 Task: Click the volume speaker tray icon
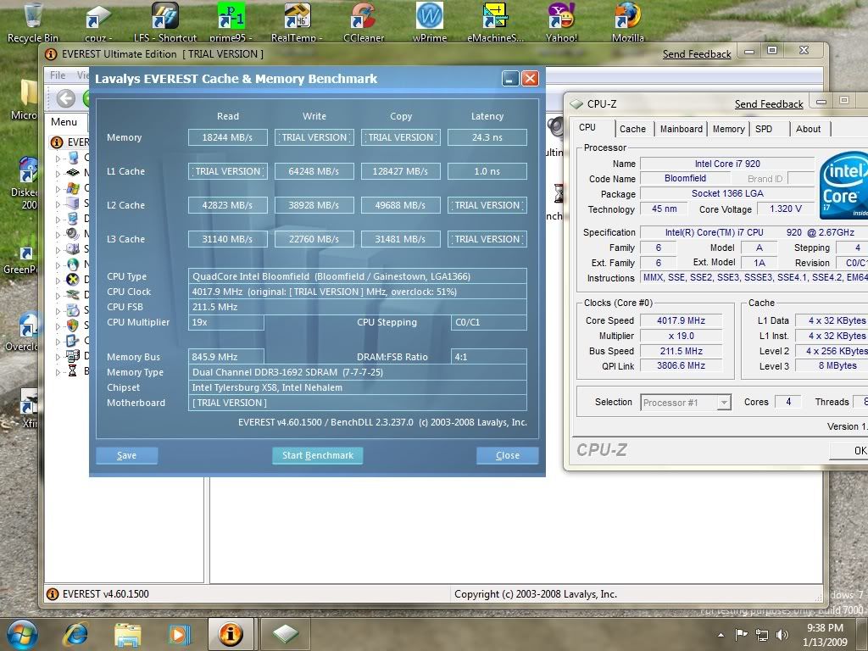click(x=784, y=634)
